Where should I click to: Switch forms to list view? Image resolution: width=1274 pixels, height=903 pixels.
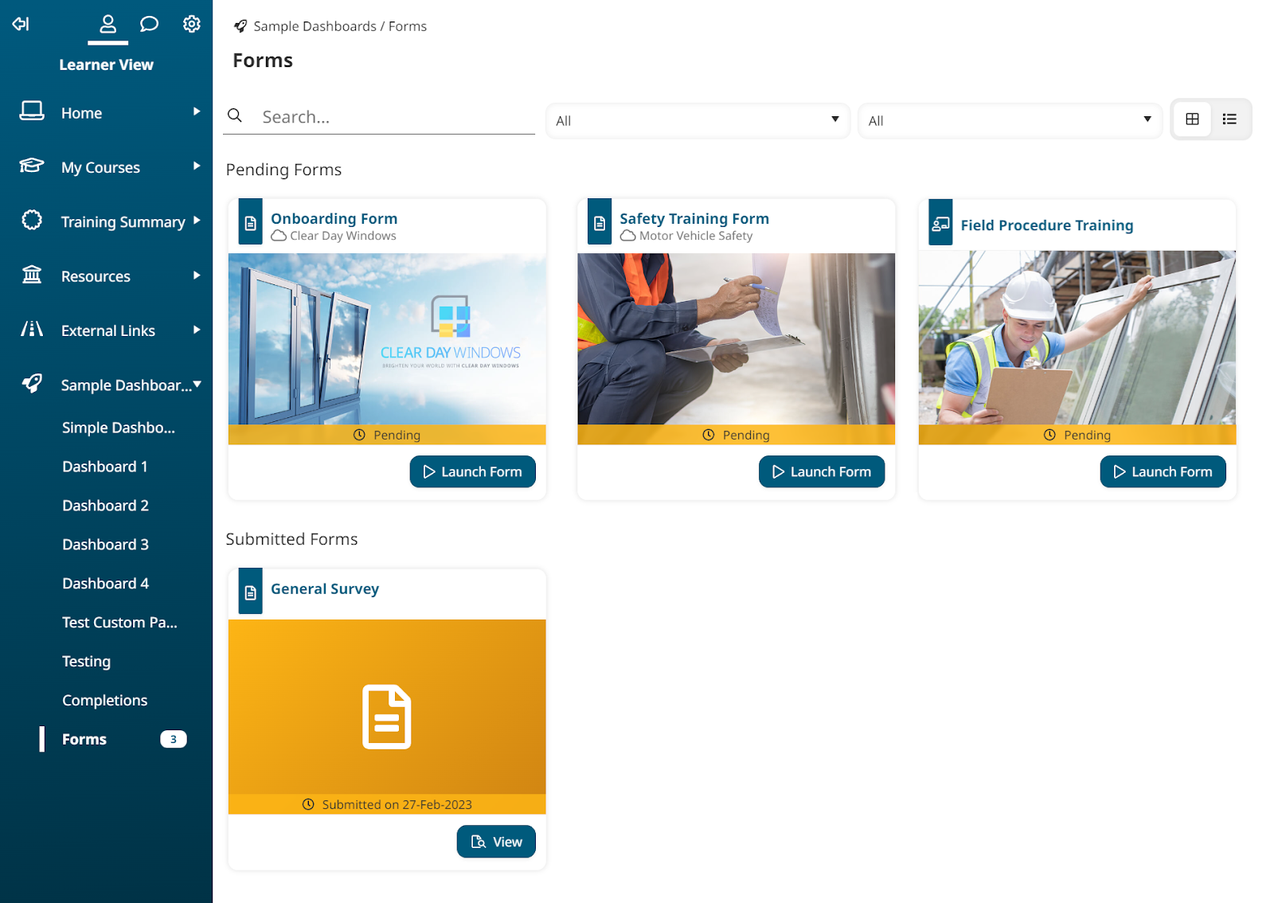pyautogui.click(x=1229, y=119)
